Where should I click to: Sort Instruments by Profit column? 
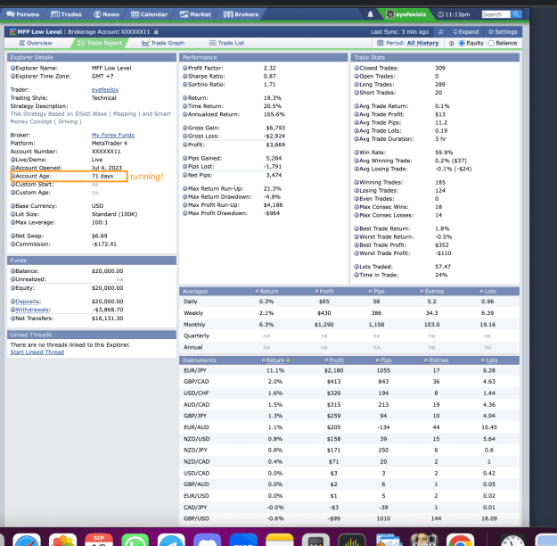[334, 360]
